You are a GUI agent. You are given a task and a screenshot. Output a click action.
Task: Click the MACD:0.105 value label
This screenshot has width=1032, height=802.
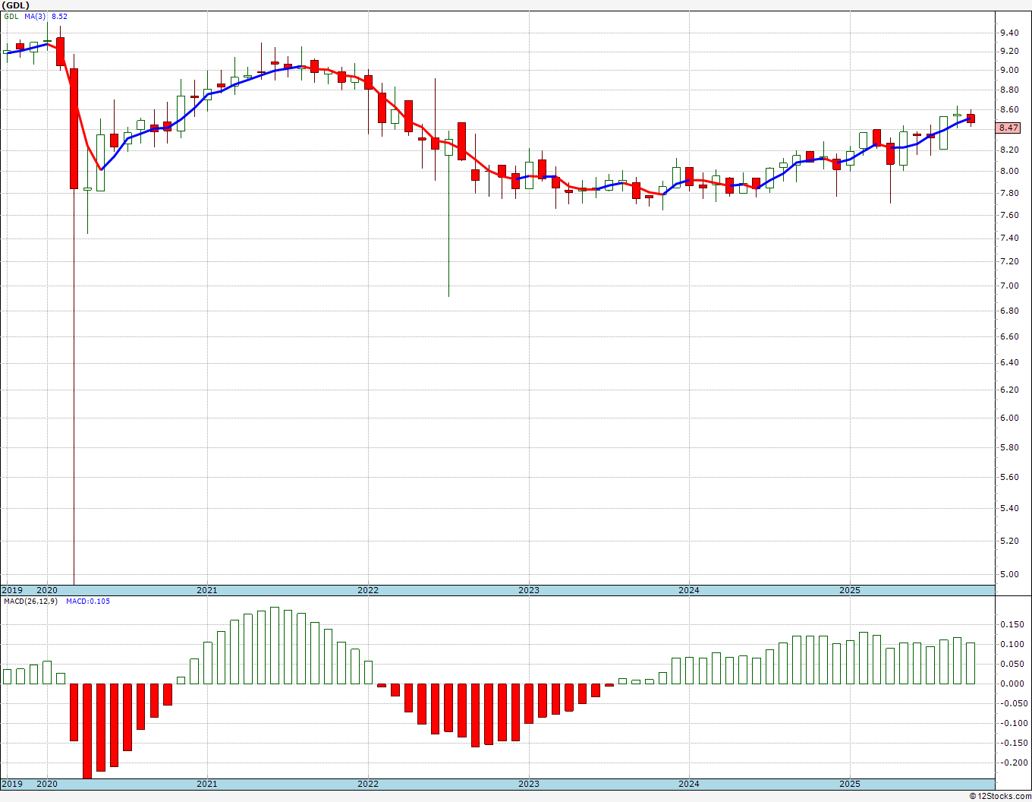pyautogui.click(x=88, y=601)
